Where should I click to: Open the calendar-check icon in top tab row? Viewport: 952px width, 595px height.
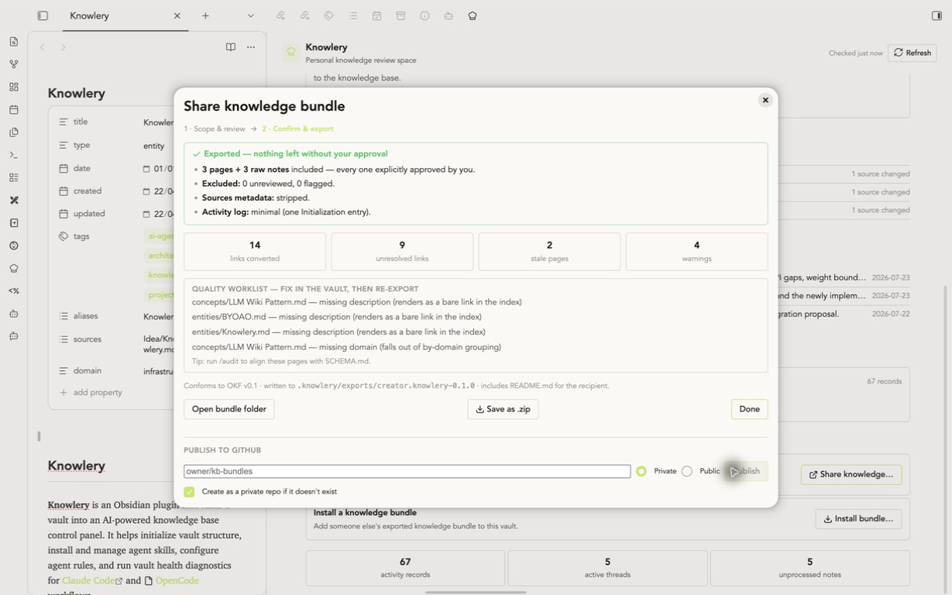[376, 15]
